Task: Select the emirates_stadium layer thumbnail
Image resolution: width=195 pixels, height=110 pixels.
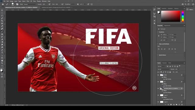Action: tap(161, 89)
